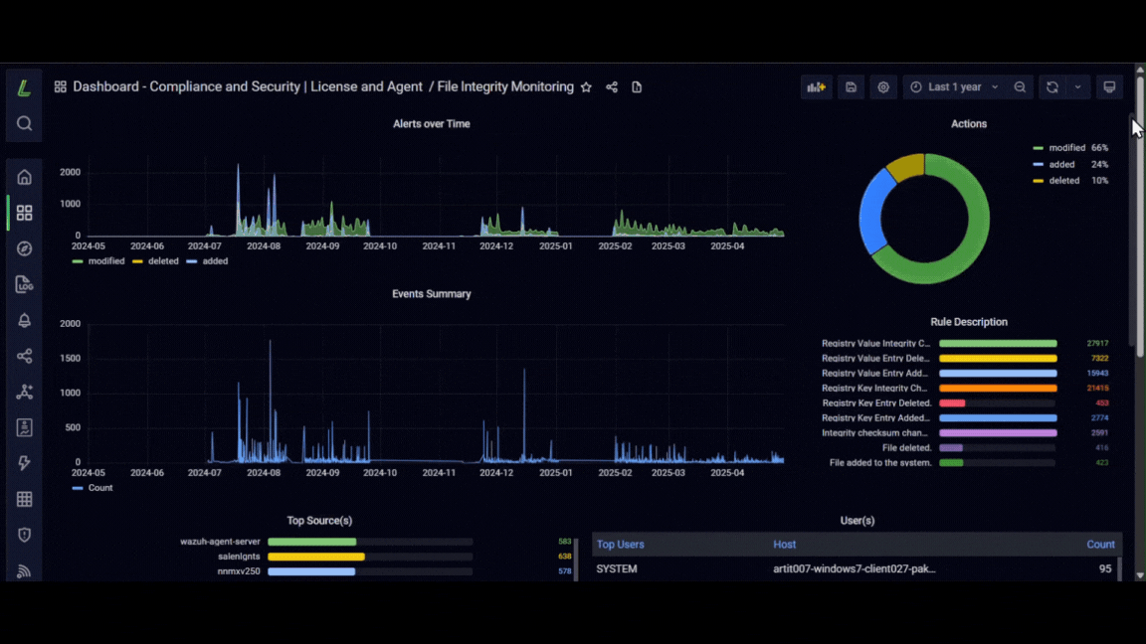
Task: Open the File Integrity Monitoring title link
Action: (505, 86)
